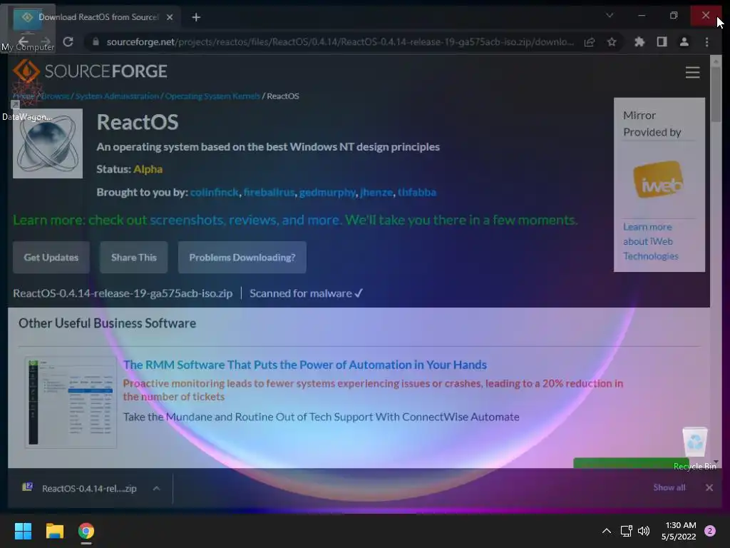
Task: Select DataWagon desktop shortcut
Action: click(27, 100)
